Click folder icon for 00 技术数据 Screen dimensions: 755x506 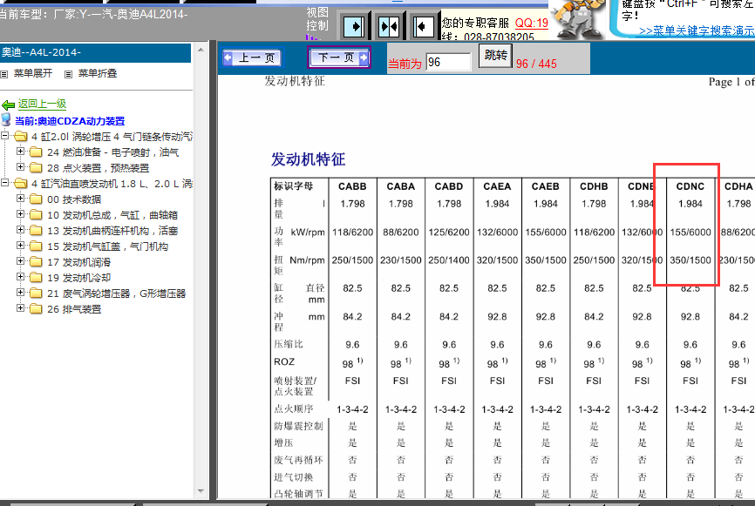tap(36, 199)
